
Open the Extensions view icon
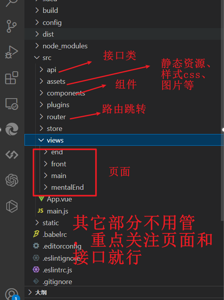click(x=11, y=78)
